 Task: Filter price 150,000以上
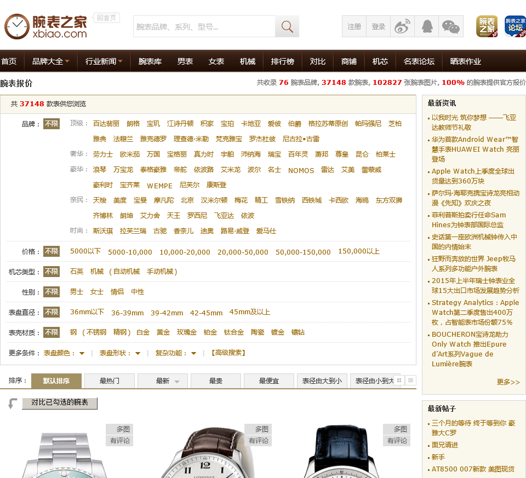pos(358,251)
